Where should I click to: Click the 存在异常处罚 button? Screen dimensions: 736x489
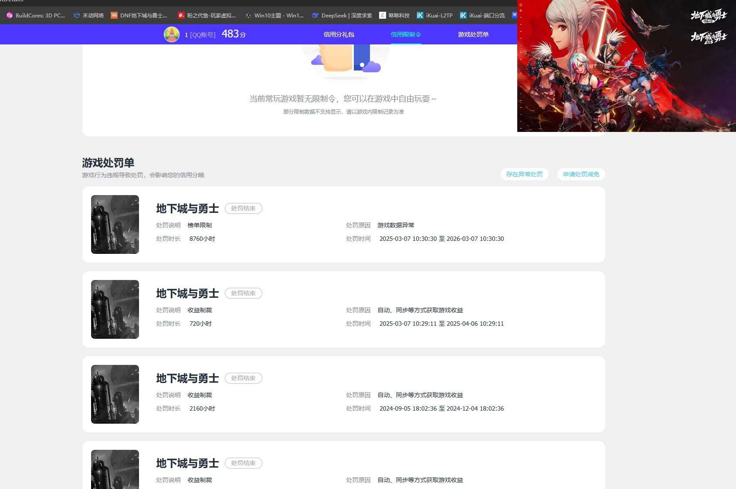(x=524, y=174)
